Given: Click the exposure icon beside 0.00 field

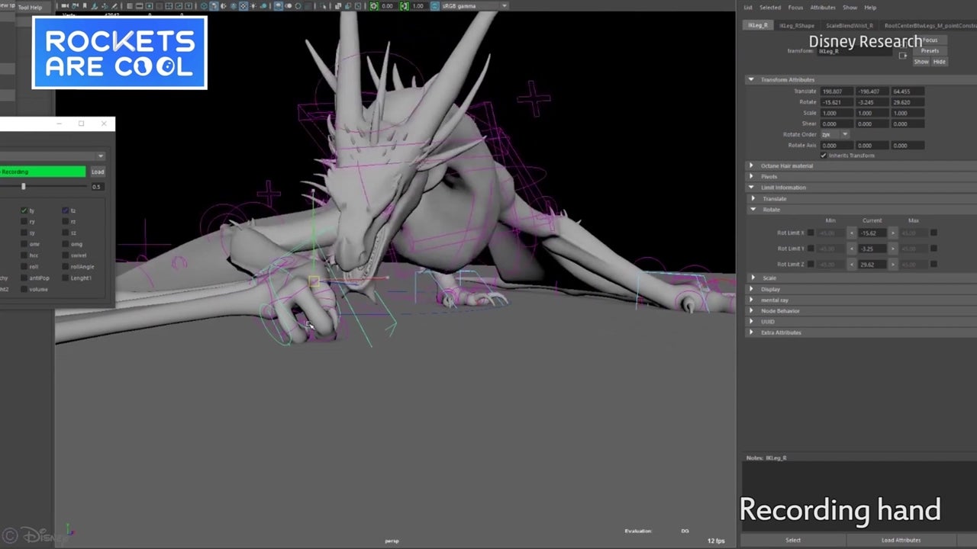Looking at the screenshot, I should pyautogui.click(x=374, y=5).
